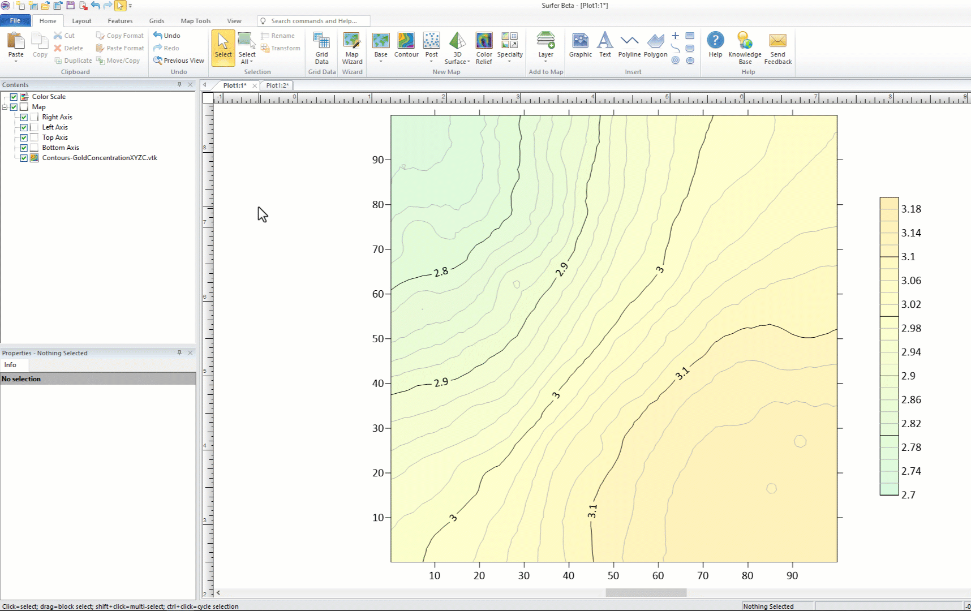Toggle the Right Axis checkbox

[24, 117]
